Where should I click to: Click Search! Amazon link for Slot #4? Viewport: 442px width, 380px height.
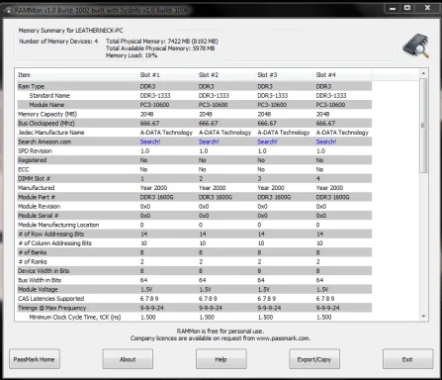pyautogui.click(x=326, y=142)
